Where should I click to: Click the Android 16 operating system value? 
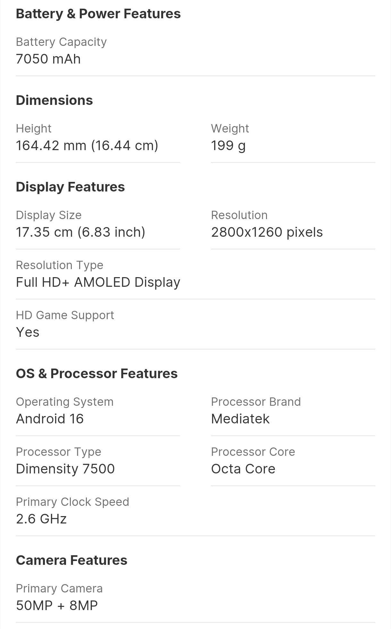tap(50, 419)
